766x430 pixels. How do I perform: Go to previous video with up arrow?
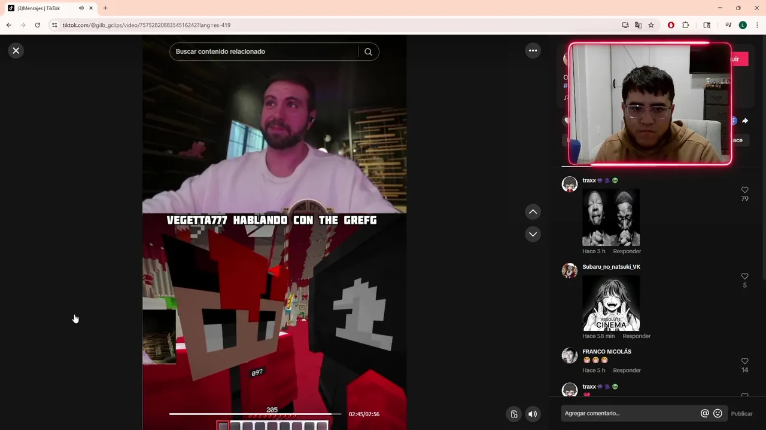(533, 212)
